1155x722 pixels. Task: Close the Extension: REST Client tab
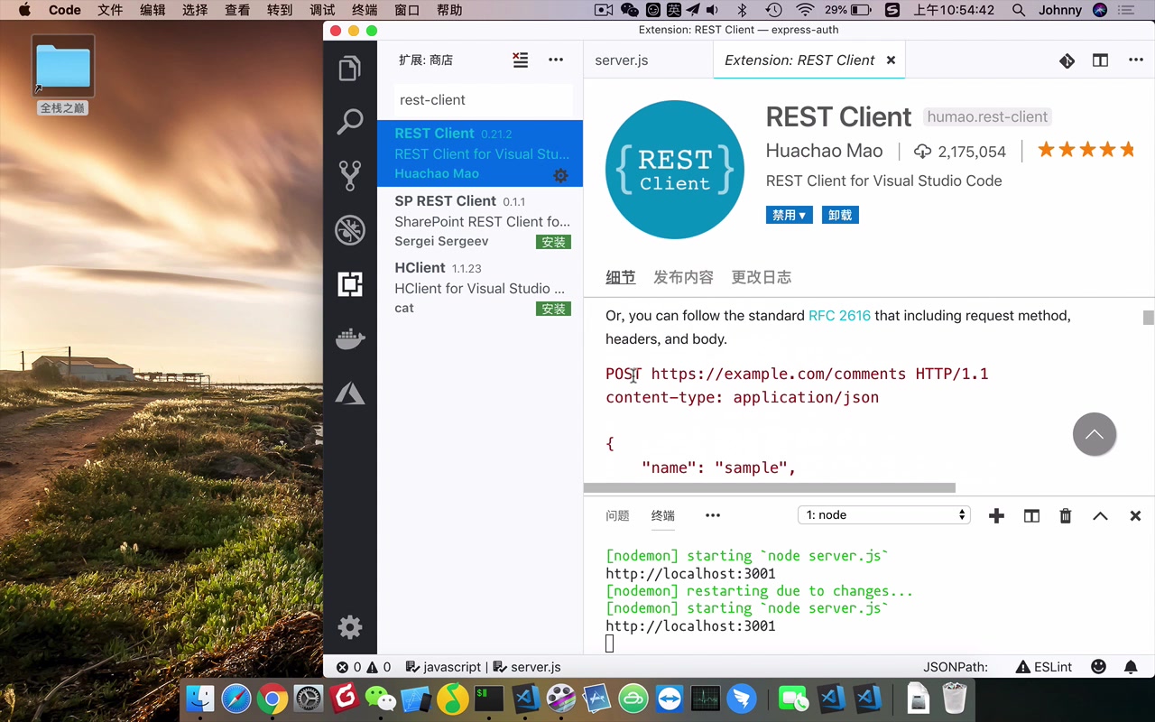[x=891, y=60]
